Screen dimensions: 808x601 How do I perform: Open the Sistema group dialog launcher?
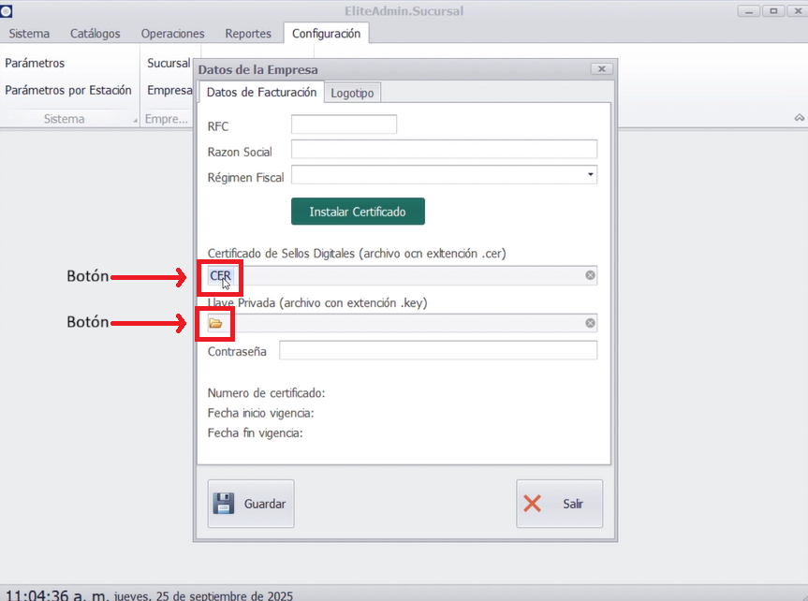(134, 120)
